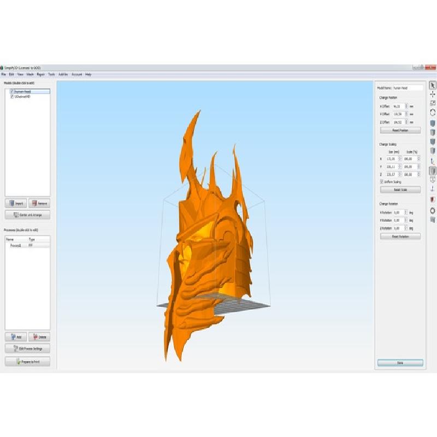The image size is (437, 437).
Task: Click the Model Name text field
Action: coord(408,87)
